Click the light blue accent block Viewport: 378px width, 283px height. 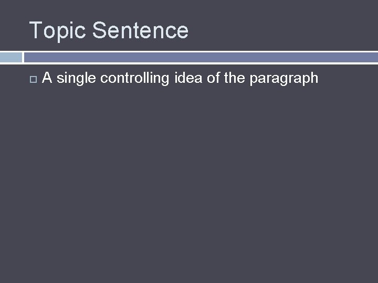coord(10,57)
